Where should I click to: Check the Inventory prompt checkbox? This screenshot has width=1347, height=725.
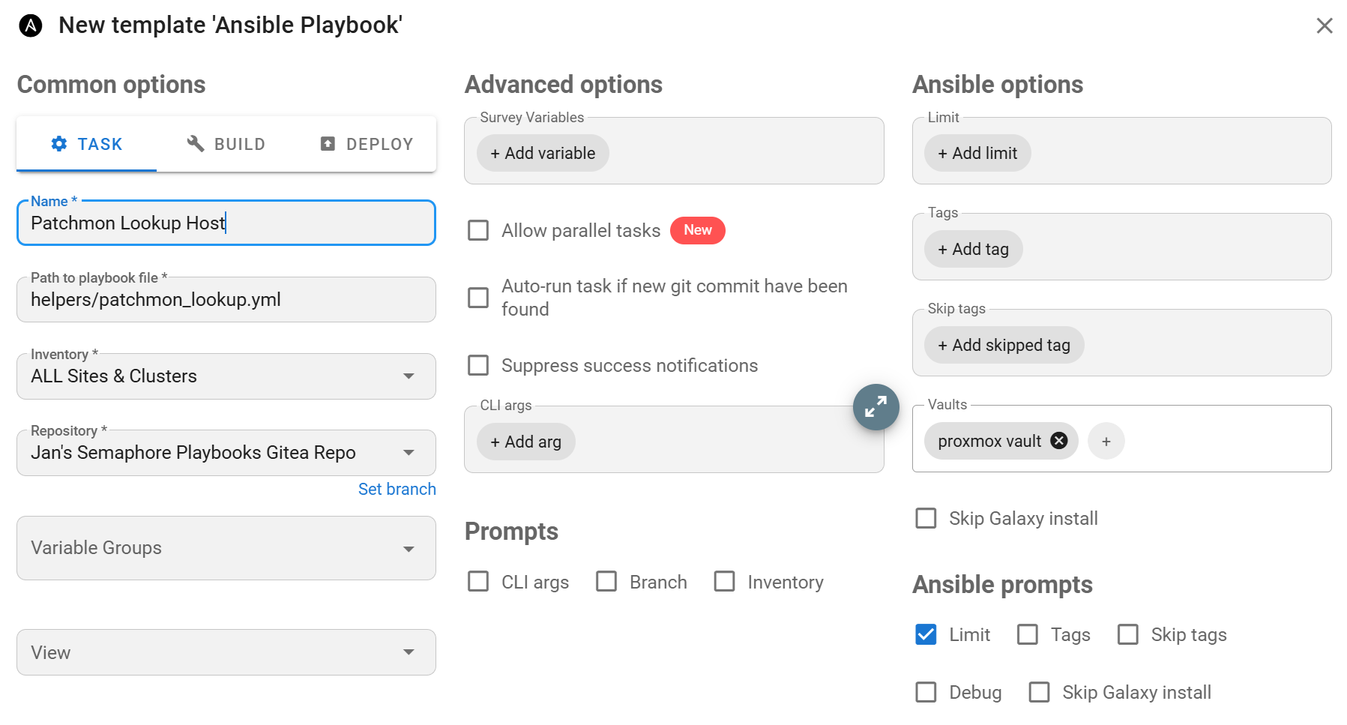click(x=724, y=582)
